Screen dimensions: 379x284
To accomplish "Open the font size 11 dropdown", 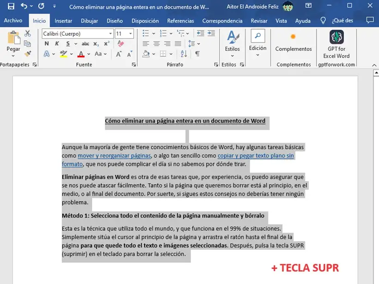I will point(130,34).
